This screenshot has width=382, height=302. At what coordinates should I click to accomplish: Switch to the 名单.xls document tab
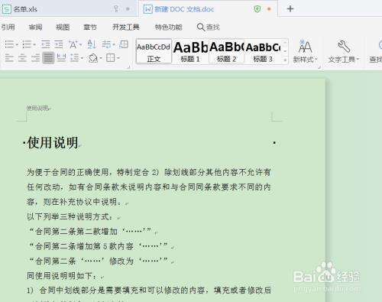click(x=69, y=9)
